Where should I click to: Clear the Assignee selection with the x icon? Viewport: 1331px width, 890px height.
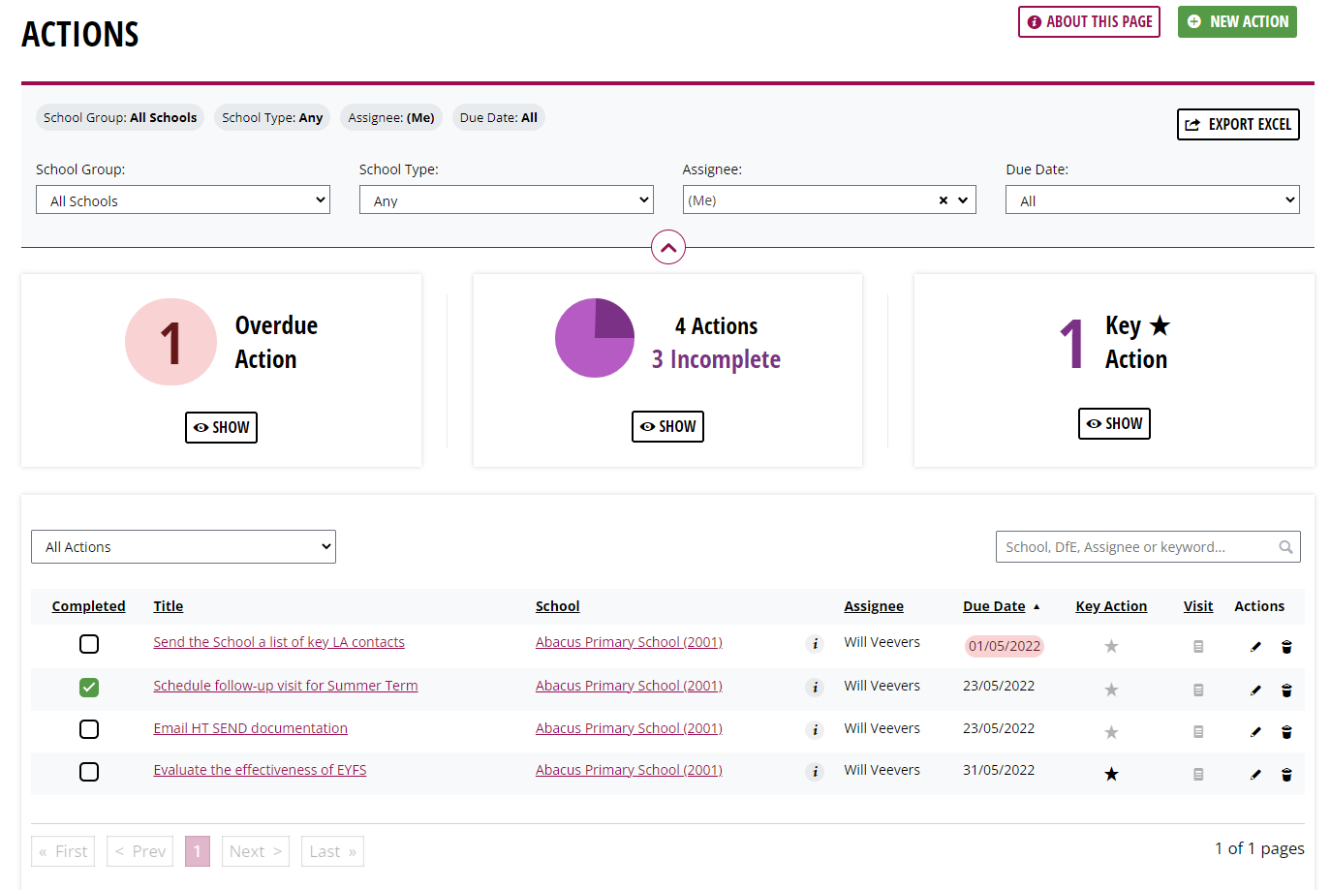[942, 199]
